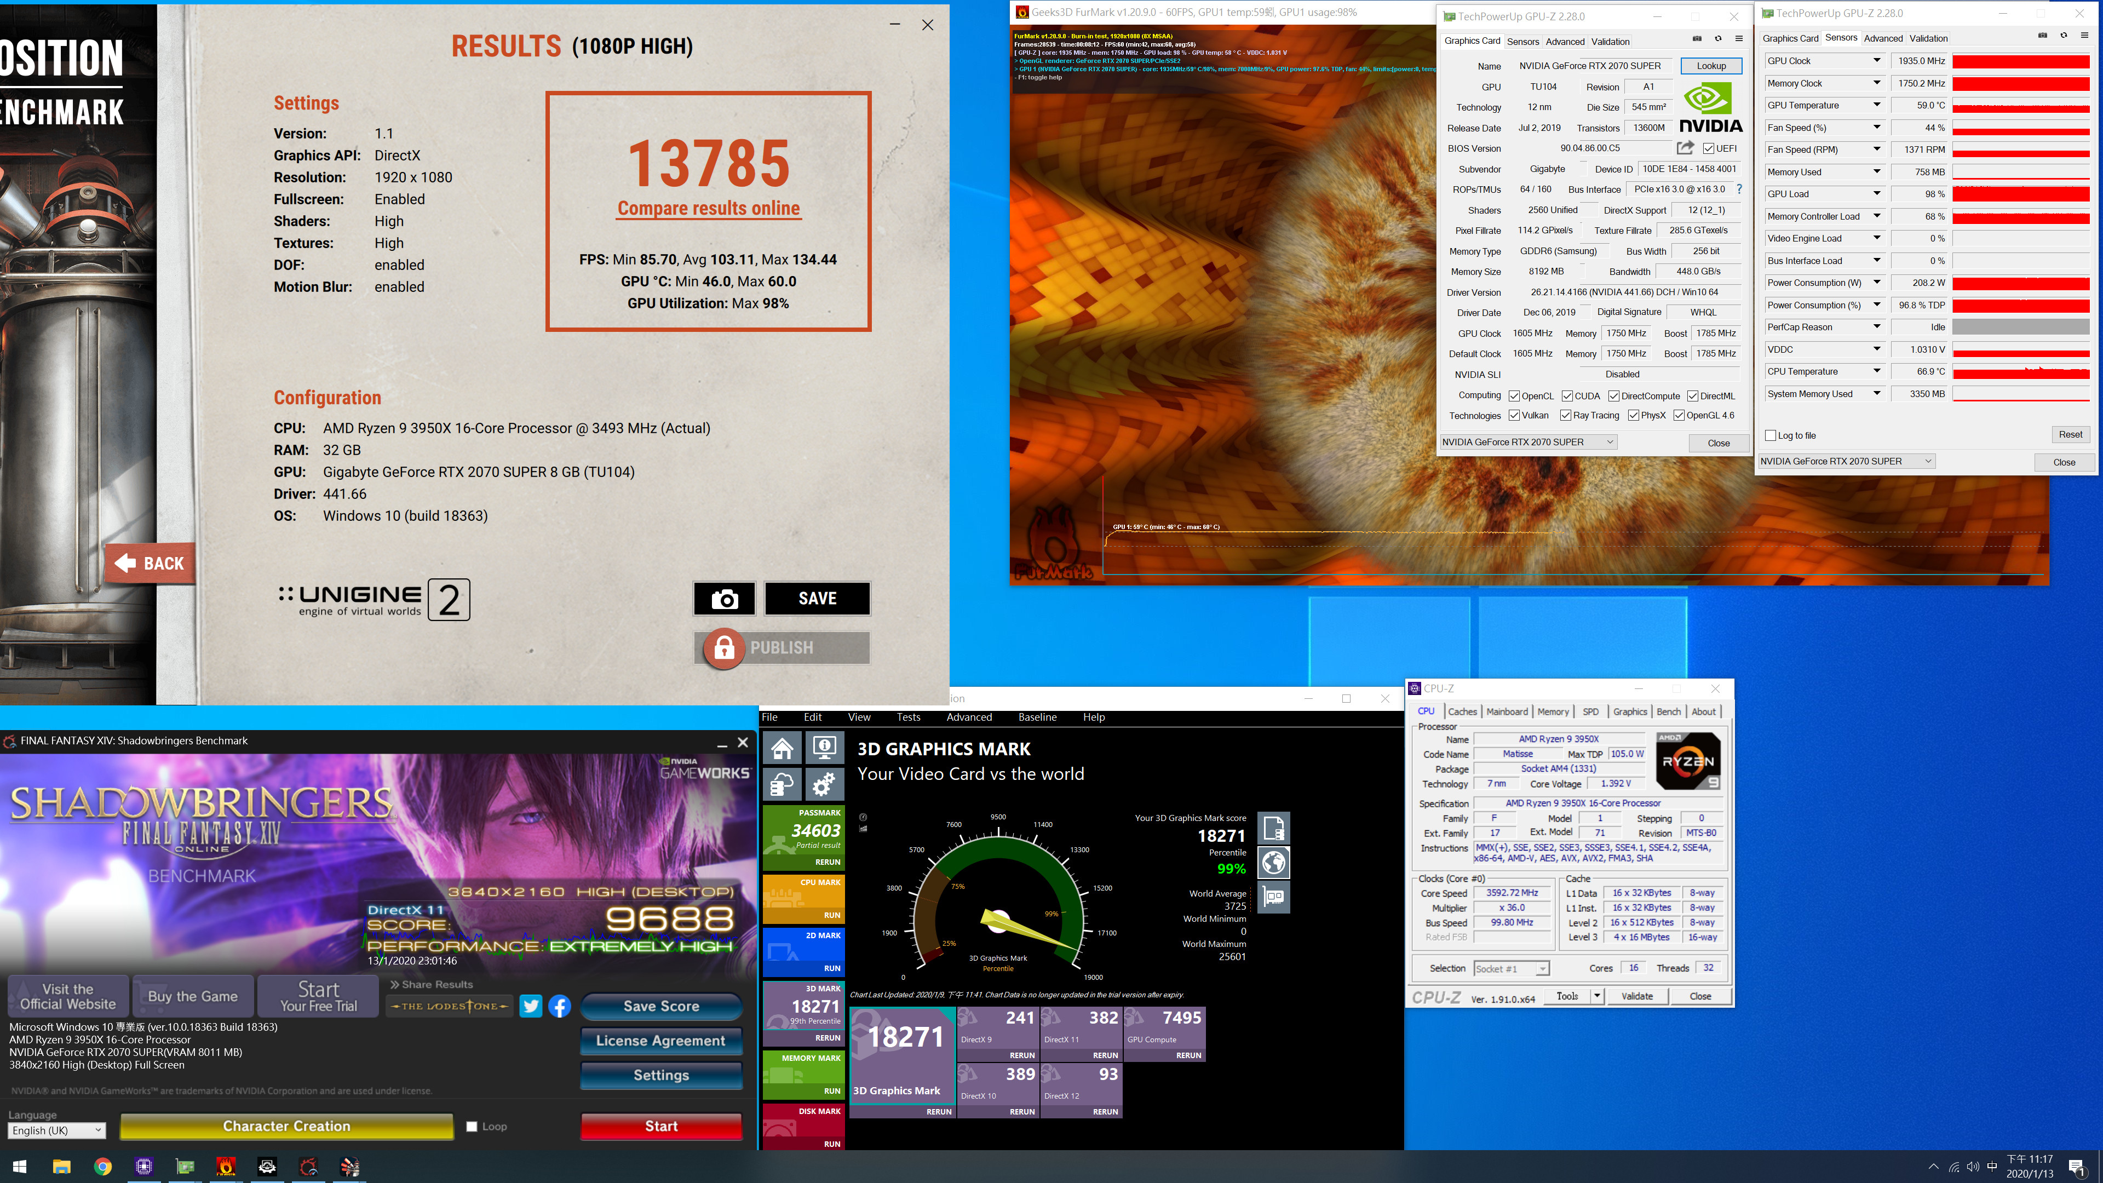Open the Language dropdown showing English (UK)

tap(57, 1131)
